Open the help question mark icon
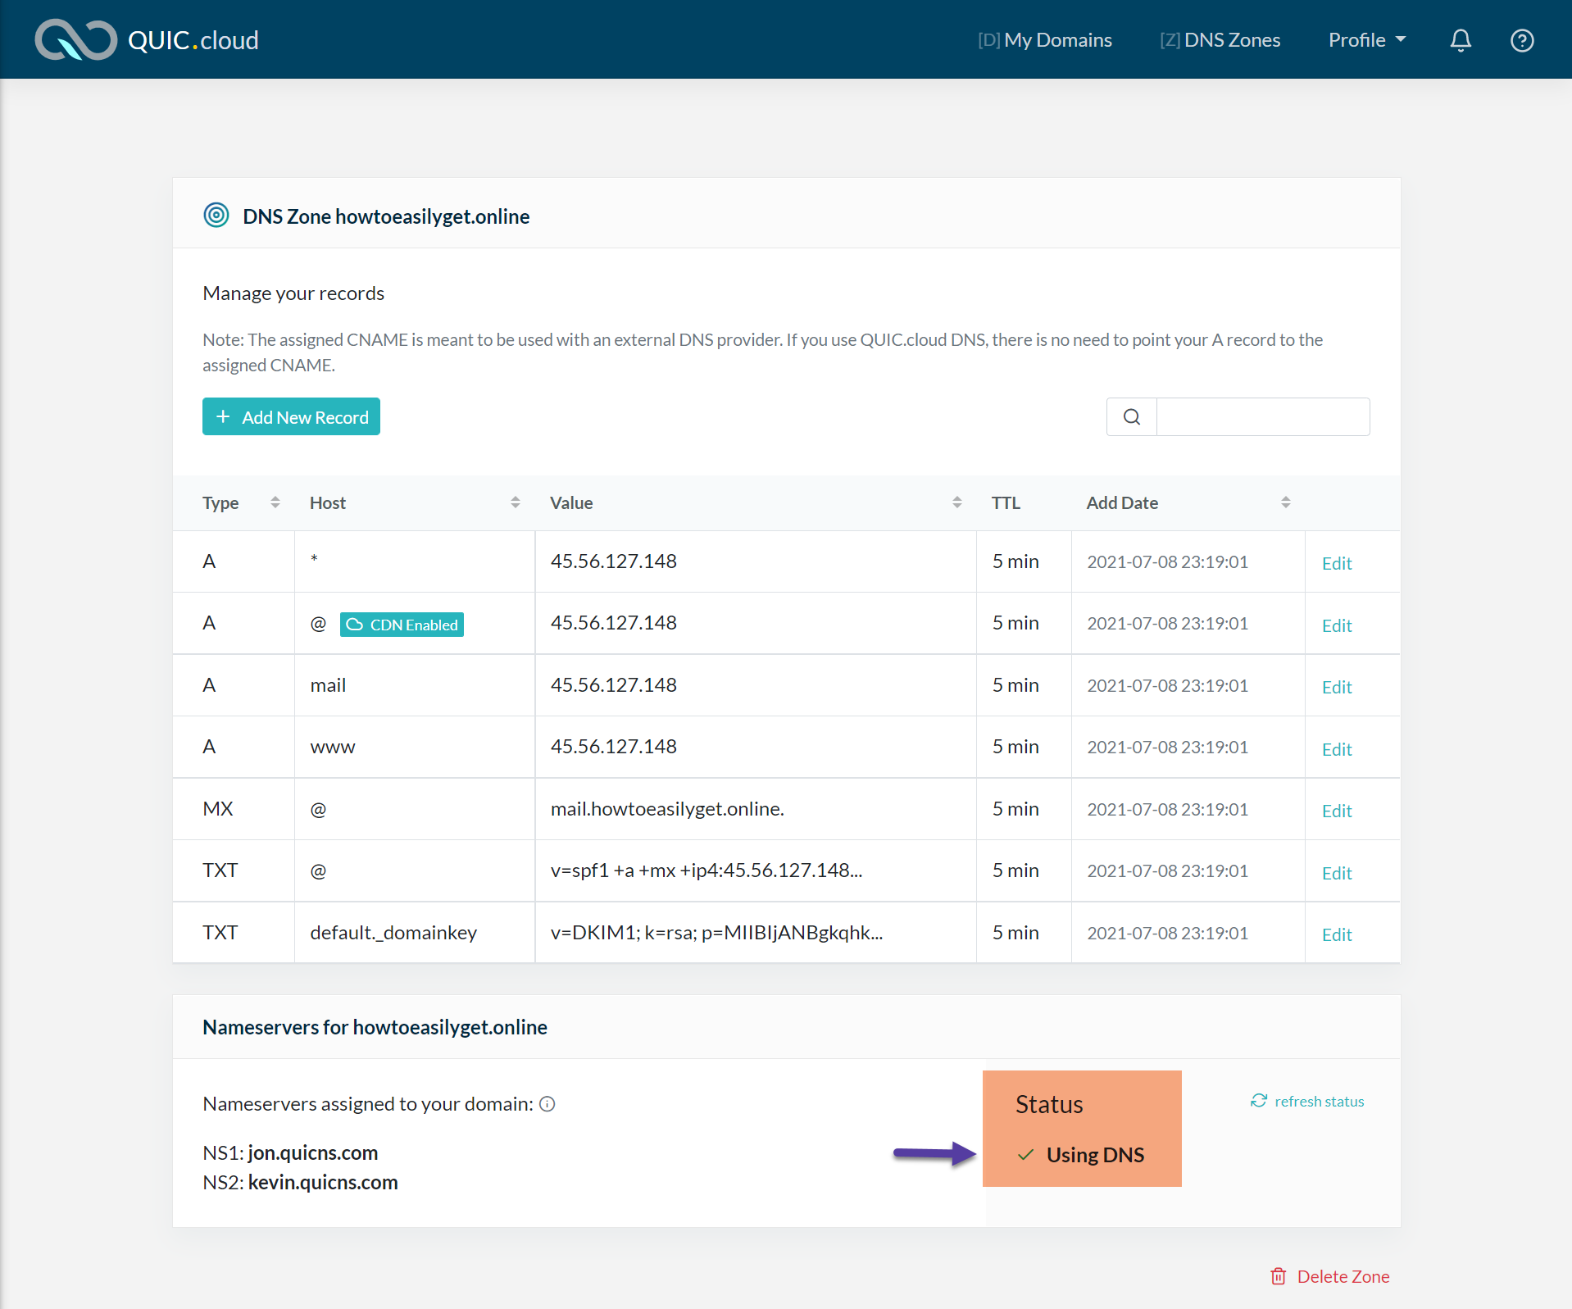This screenshot has width=1572, height=1309. coord(1522,40)
